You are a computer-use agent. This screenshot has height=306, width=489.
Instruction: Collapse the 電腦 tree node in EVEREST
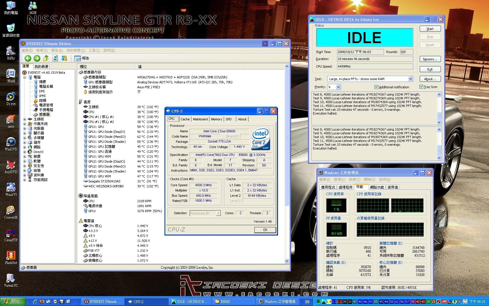25,77
